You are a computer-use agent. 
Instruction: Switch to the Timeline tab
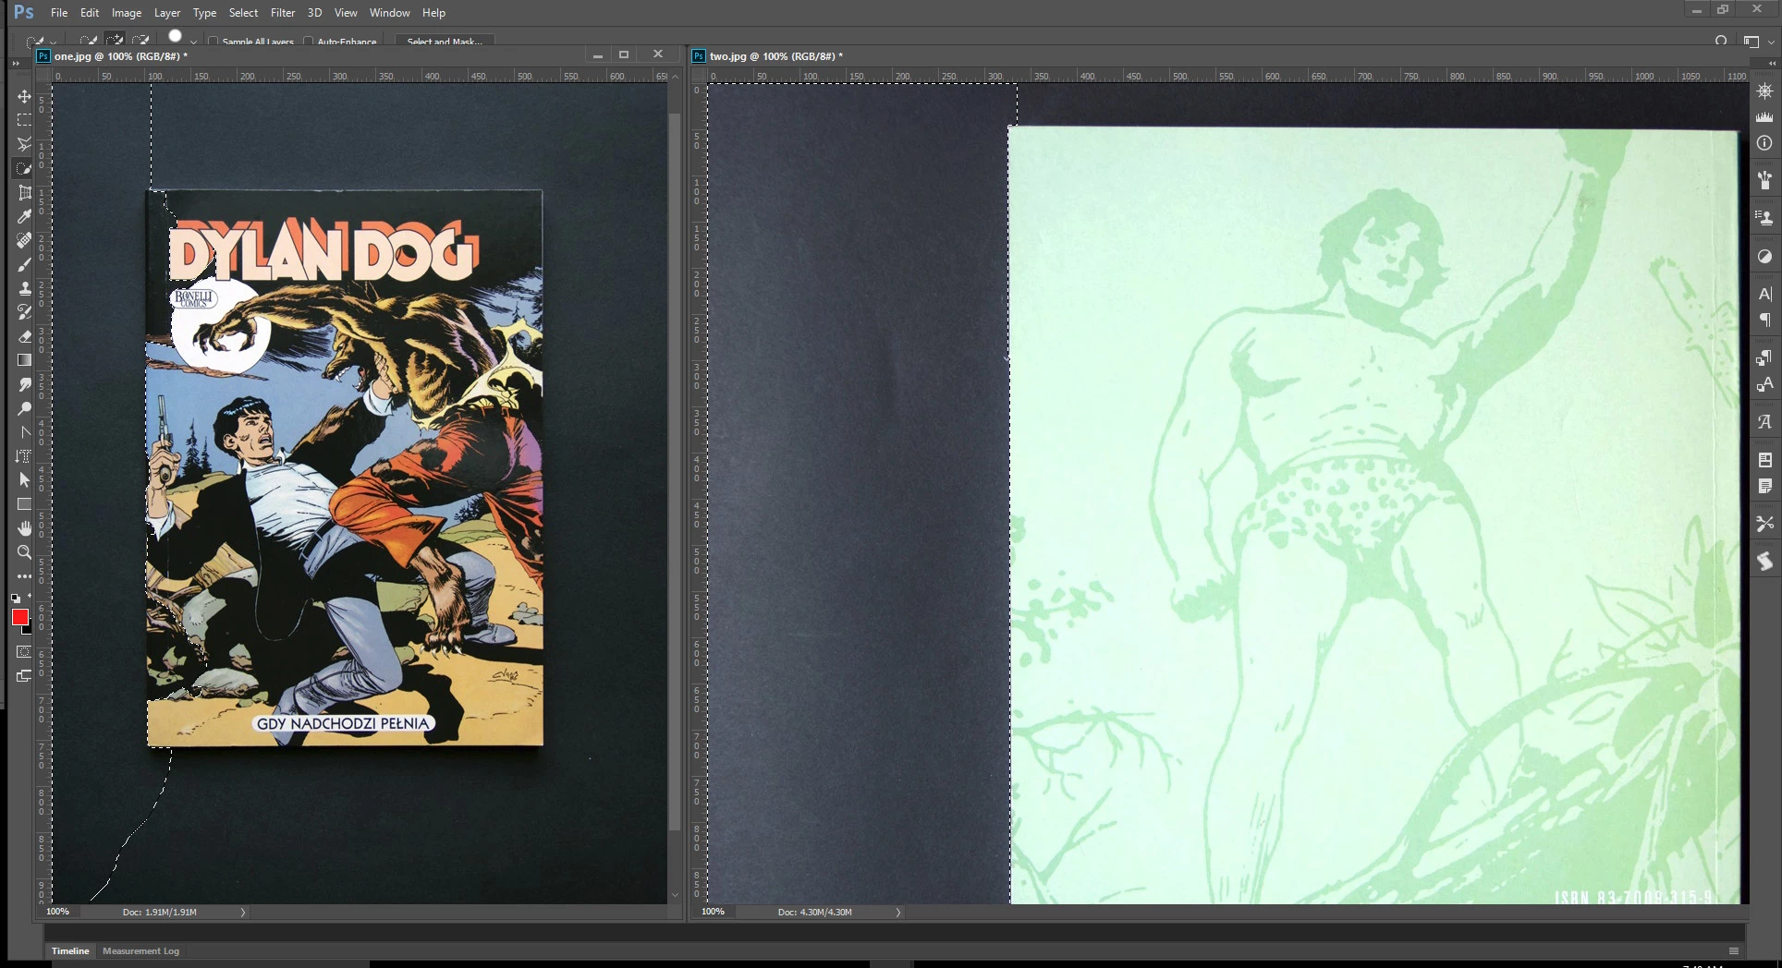pyautogui.click(x=70, y=950)
